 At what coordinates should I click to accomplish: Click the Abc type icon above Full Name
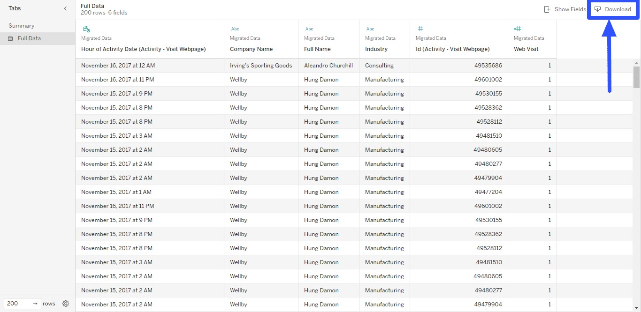point(309,29)
